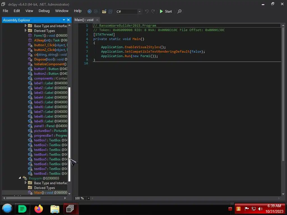The height and width of the screenshot is (215, 287).
Task: Click the green notes taskbar icon
Action: click(22, 209)
